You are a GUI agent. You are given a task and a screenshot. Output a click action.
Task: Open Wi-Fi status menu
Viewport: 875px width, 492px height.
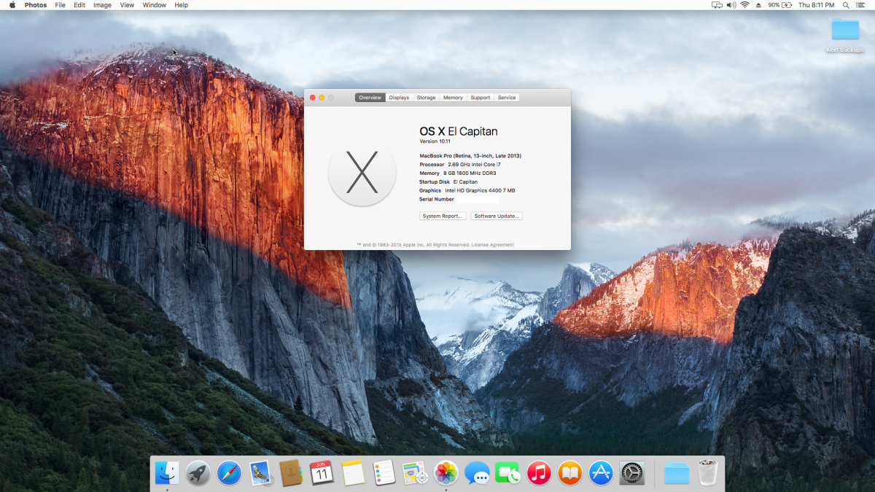(x=744, y=5)
